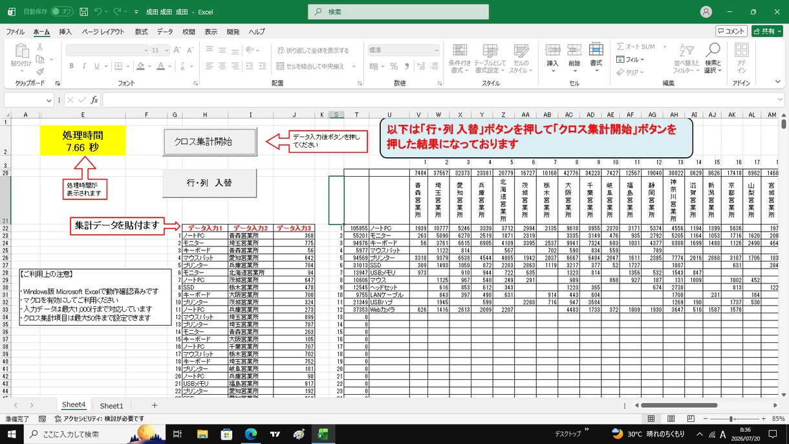789x444 pixels.
Task: Open Conditional Formatting (条件付き書式)
Action: tap(460, 58)
